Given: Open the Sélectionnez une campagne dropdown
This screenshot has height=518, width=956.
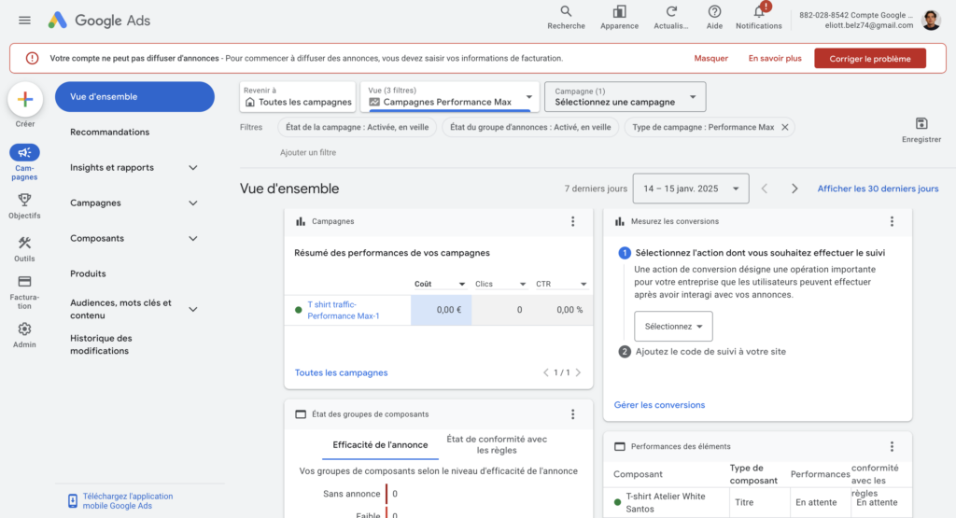Looking at the screenshot, I should 625,97.
